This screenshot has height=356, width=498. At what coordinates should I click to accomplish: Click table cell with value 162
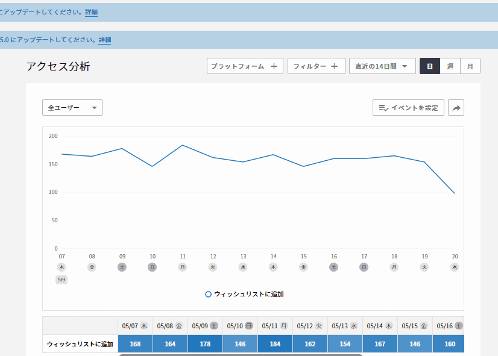click(310, 344)
